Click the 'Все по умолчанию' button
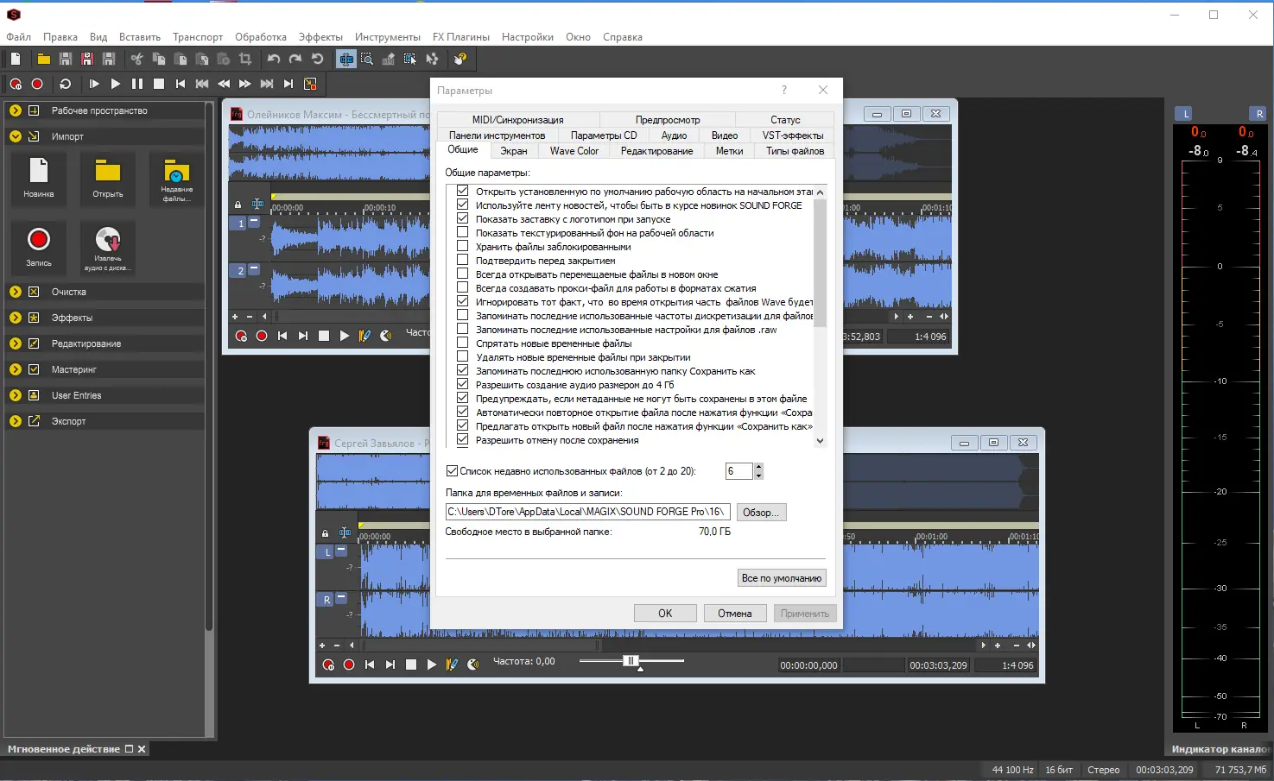The image size is (1274, 781). (781, 578)
